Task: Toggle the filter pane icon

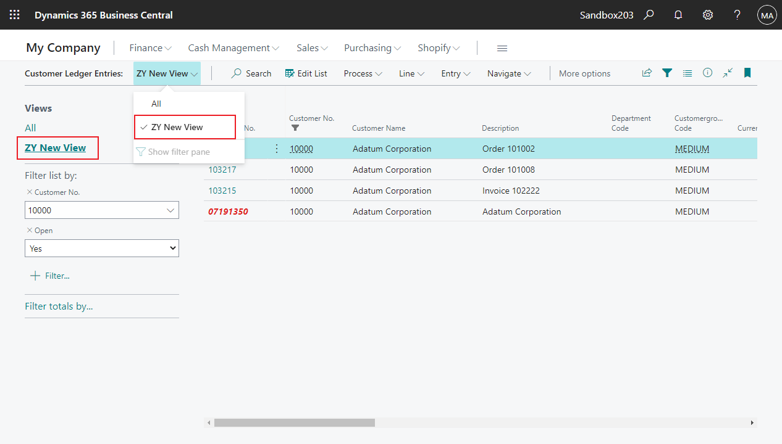Action: pyautogui.click(x=667, y=73)
